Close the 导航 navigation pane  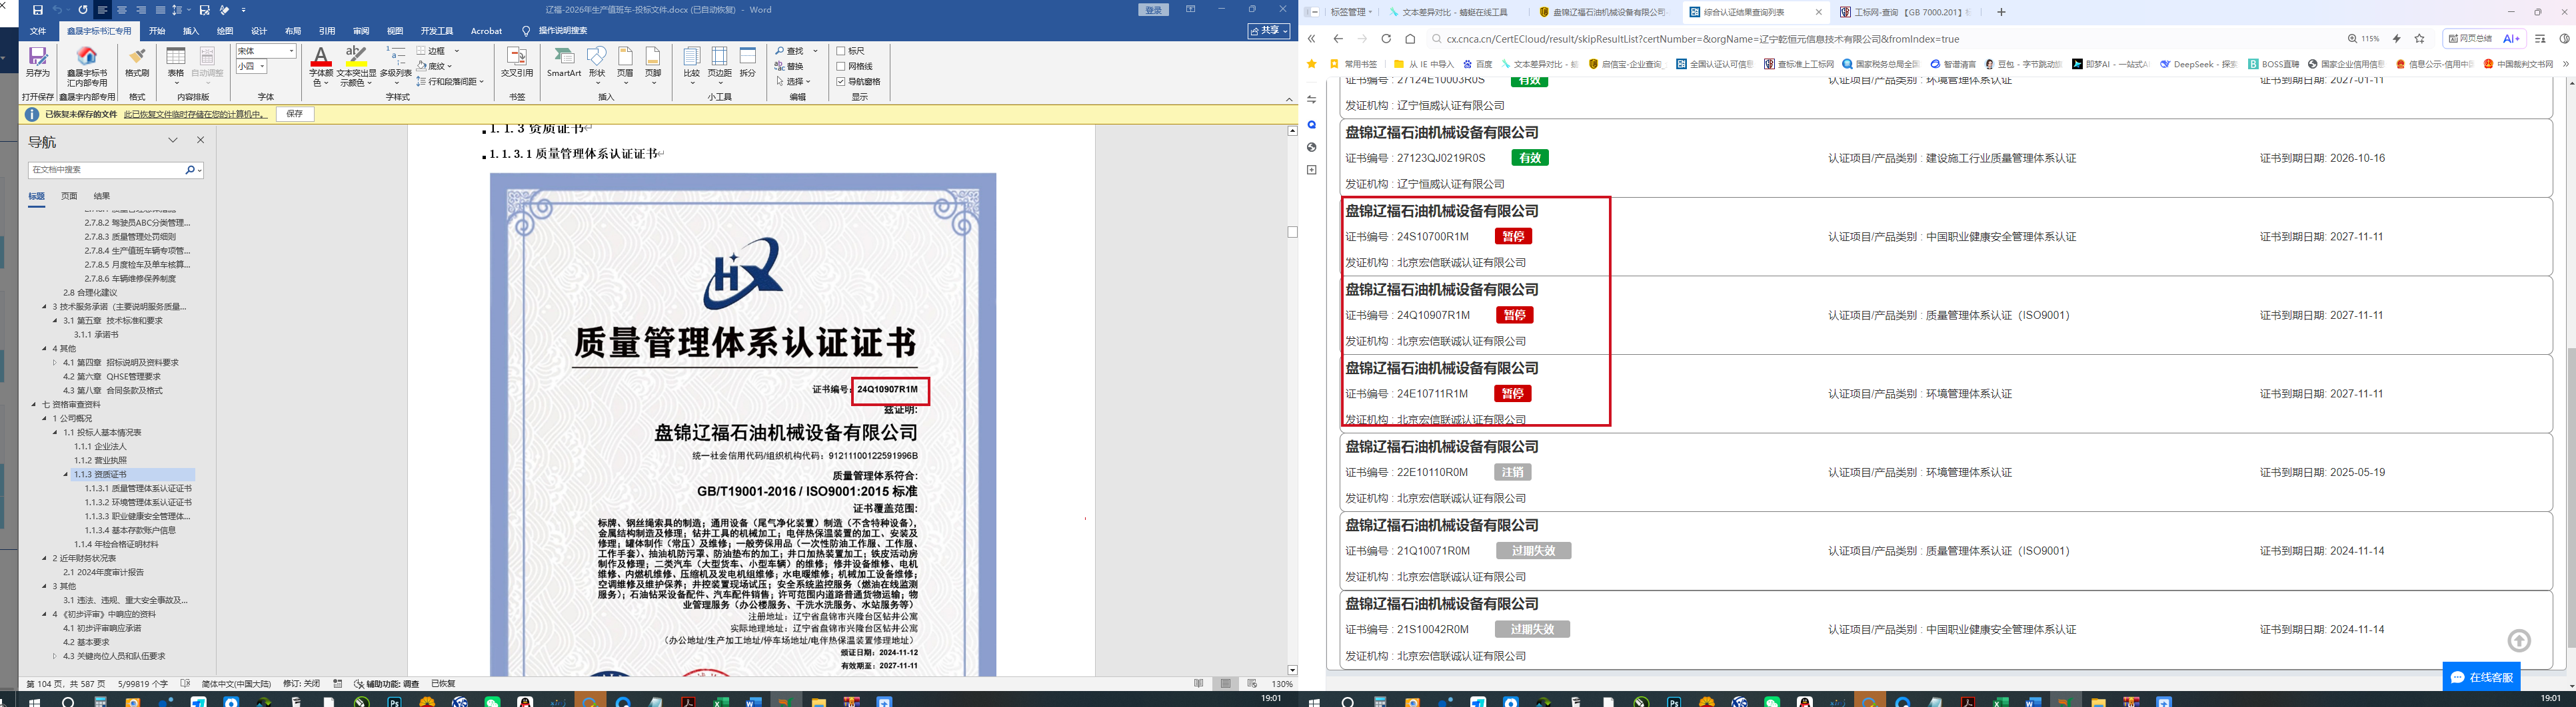coord(200,141)
